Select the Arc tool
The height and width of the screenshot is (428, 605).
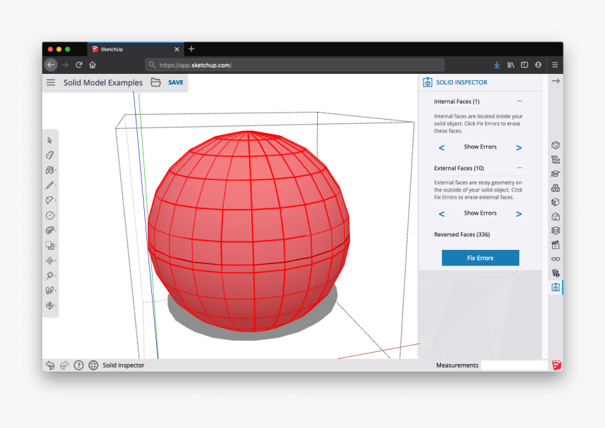point(50,200)
